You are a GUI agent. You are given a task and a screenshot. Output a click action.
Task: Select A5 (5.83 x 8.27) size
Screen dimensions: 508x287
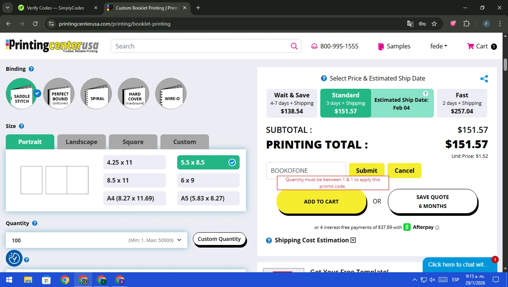(208, 198)
